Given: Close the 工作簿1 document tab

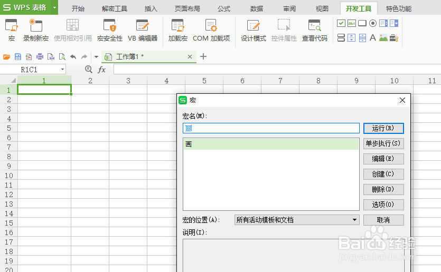Looking at the screenshot, I should [190, 57].
